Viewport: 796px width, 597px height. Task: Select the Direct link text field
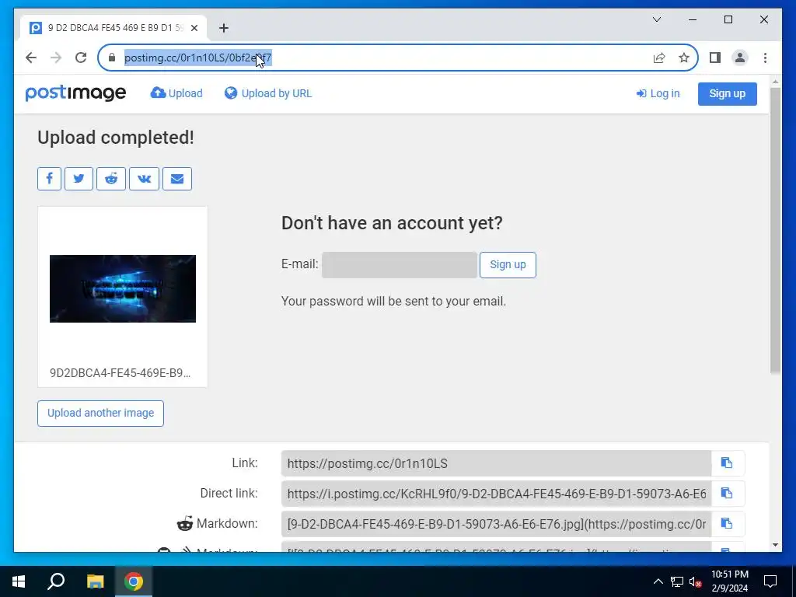(x=497, y=494)
